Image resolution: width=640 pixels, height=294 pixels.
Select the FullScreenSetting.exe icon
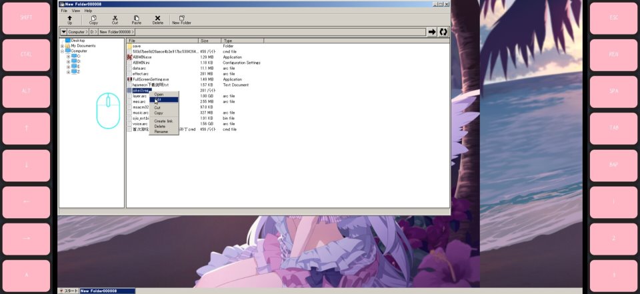tap(129, 79)
